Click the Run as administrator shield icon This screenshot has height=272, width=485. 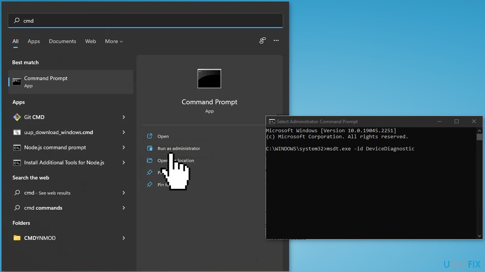coord(150,148)
